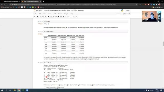Open the Twitter bookmark
164x92 pixels.
click(16, 7)
